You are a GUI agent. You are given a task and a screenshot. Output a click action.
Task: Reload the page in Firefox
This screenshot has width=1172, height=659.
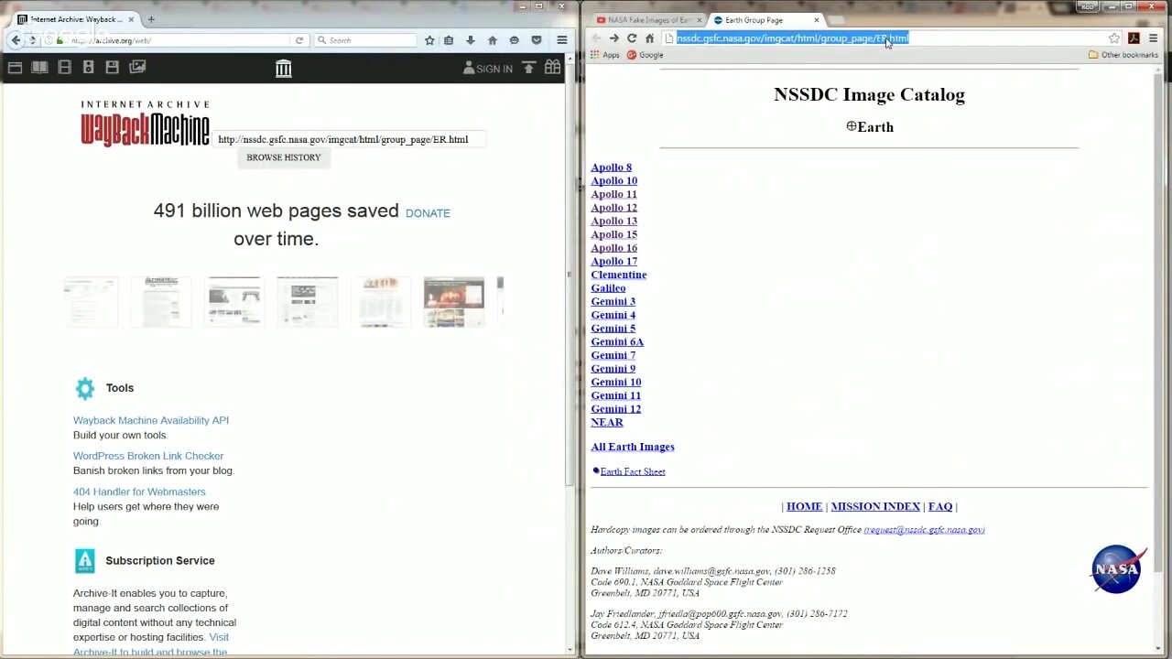coord(298,40)
